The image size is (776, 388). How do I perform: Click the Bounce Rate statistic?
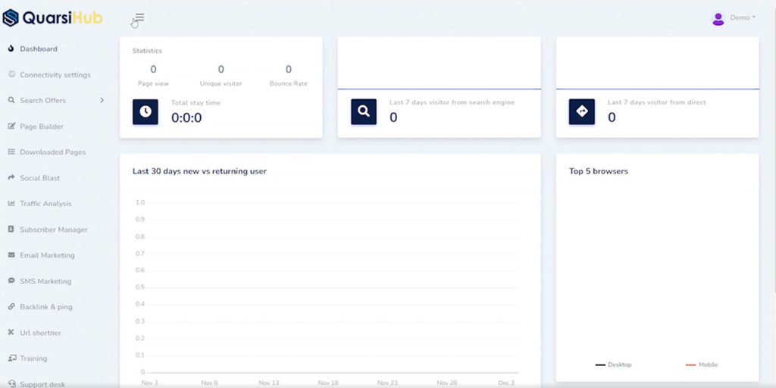(x=289, y=76)
